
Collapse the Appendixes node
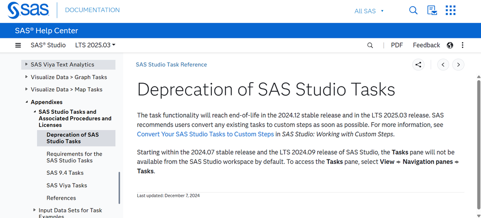(x=26, y=102)
